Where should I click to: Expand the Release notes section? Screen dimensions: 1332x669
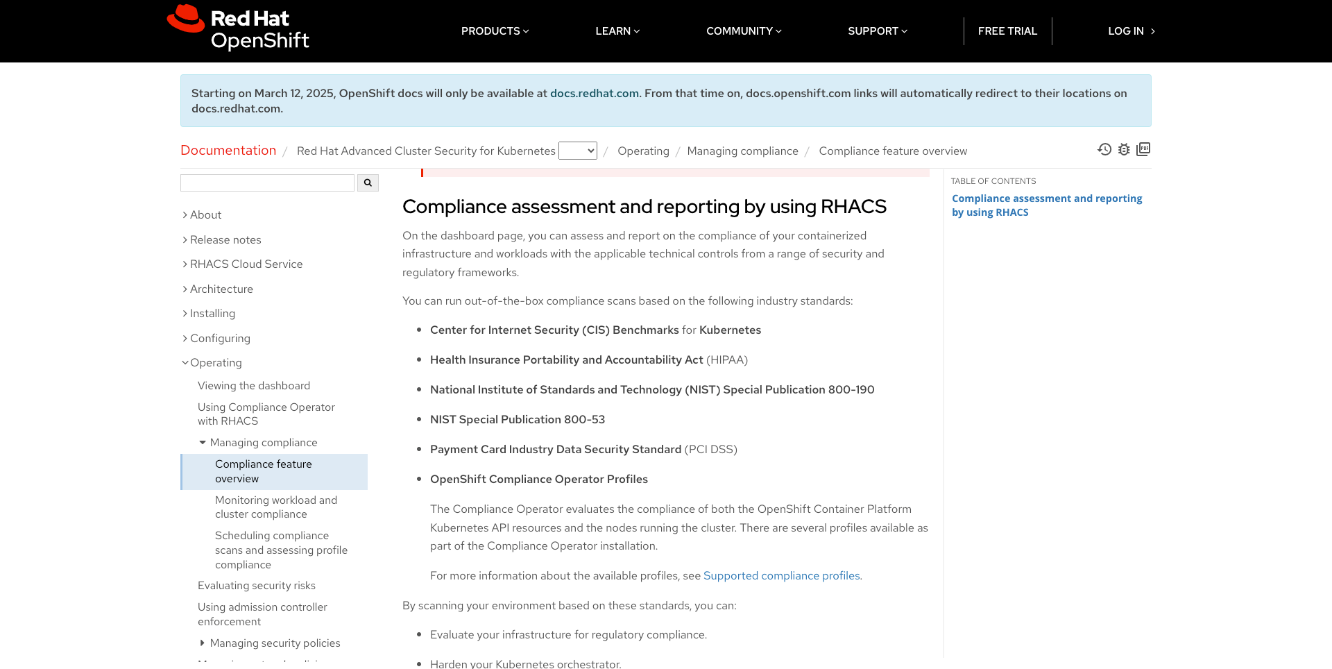point(222,239)
